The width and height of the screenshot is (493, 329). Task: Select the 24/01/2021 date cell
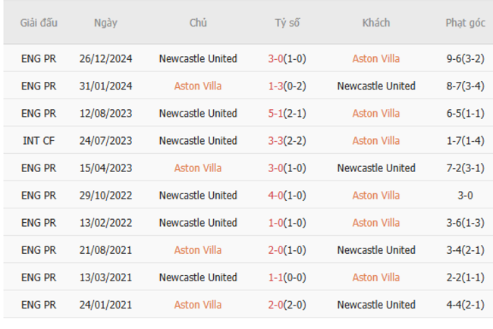click(x=105, y=304)
